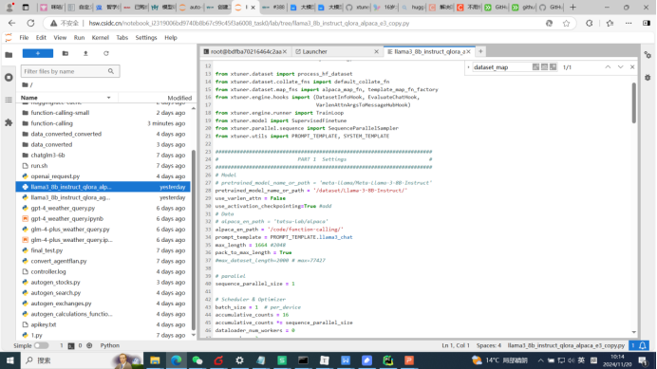Open PyCharm from the taskbar
The width and height of the screenshot is (657, 369).
pos(388,360)
